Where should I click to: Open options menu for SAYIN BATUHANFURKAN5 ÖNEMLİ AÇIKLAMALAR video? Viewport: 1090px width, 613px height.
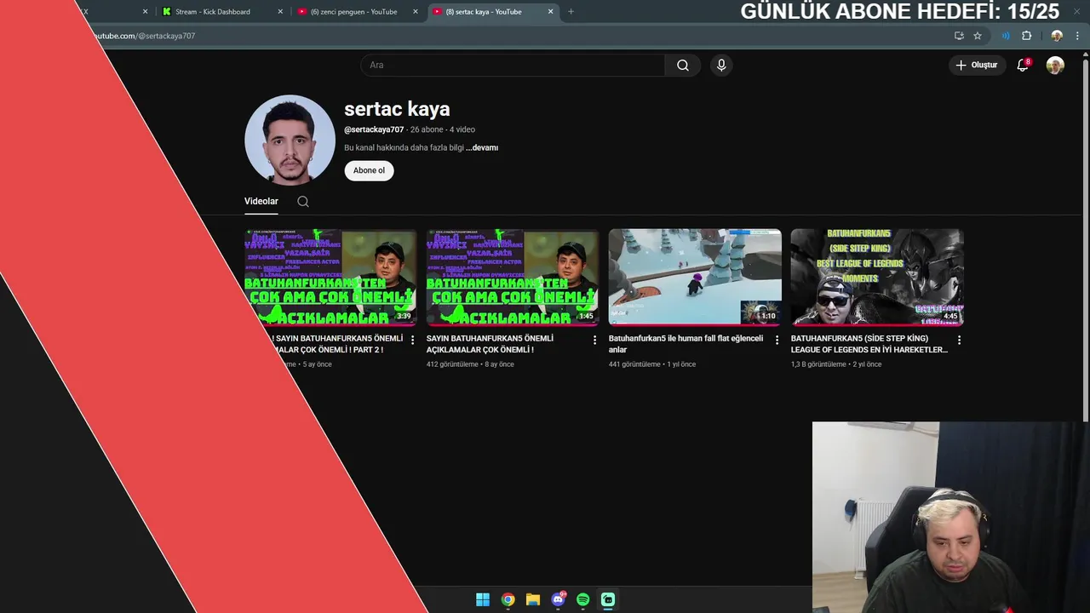pos(594,340)
